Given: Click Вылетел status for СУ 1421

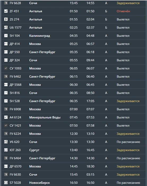Looking at the screenshot, I should [123, 125].
